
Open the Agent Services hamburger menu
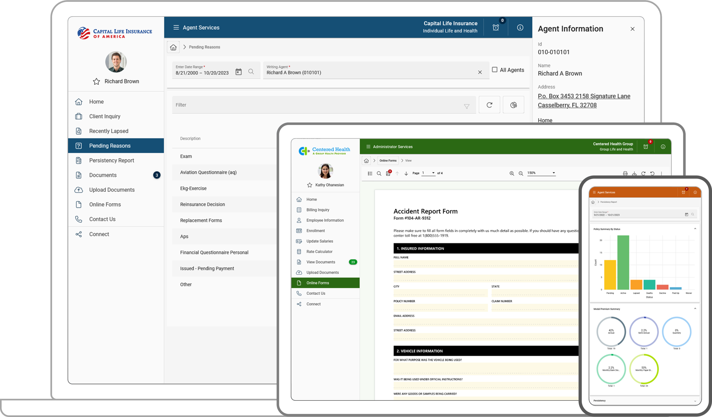[x=177, y=27]
